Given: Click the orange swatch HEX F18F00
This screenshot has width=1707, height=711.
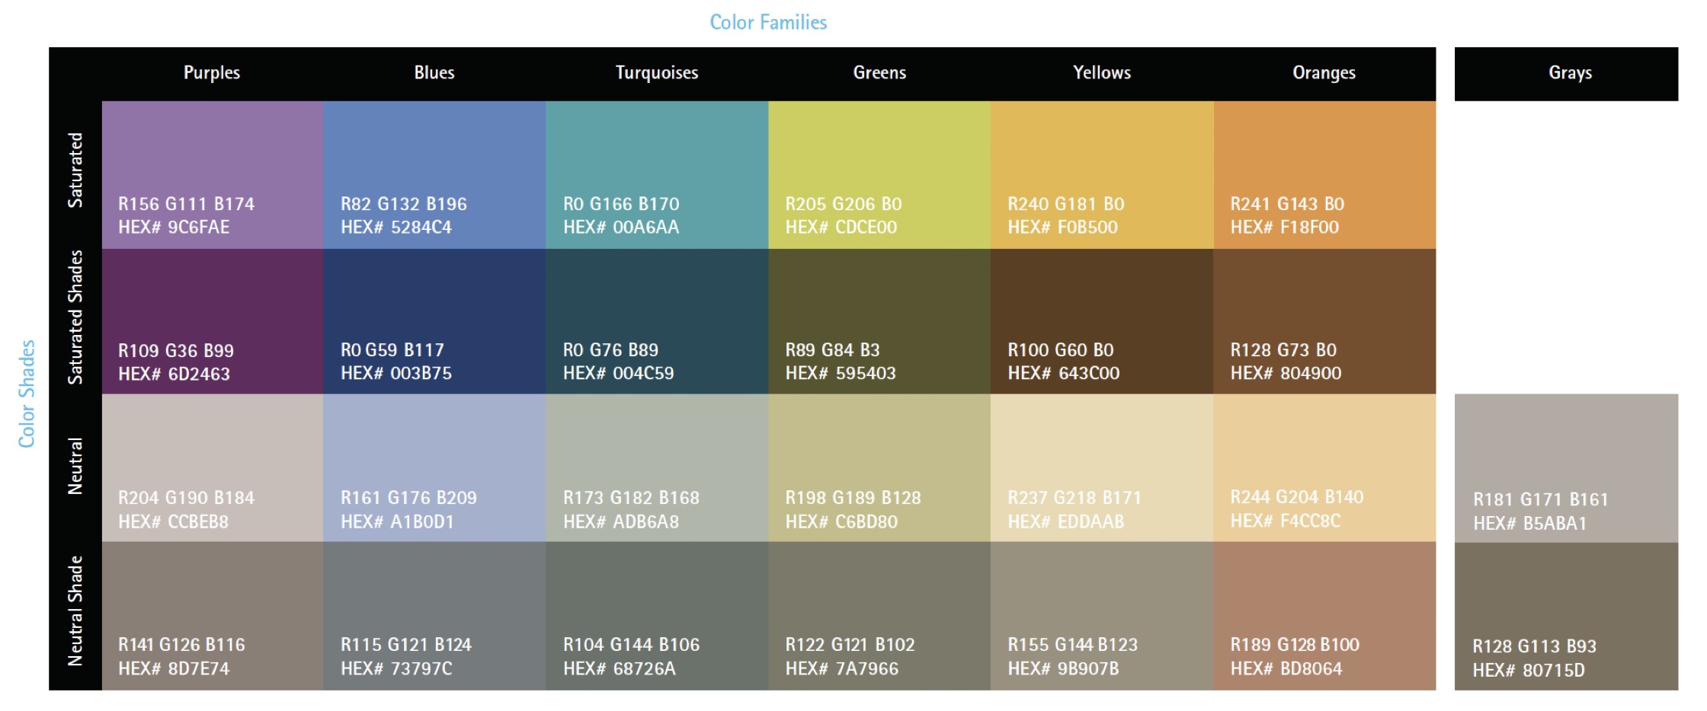Looking at the screenshot, I should 1324,174.
